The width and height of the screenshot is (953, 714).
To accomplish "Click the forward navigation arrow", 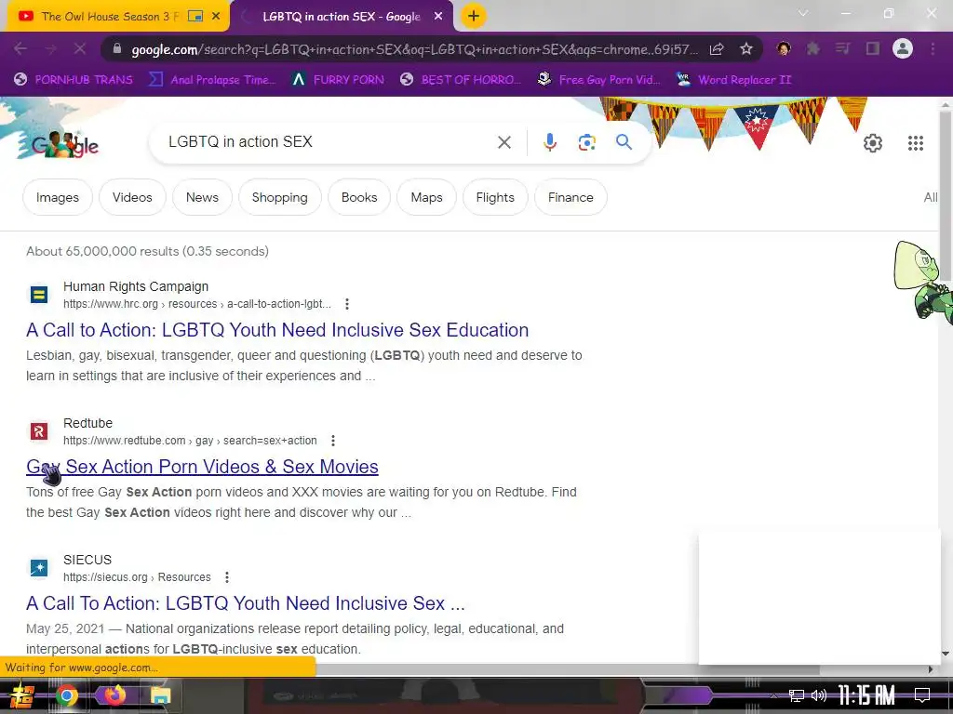I will tap(50, 48).
